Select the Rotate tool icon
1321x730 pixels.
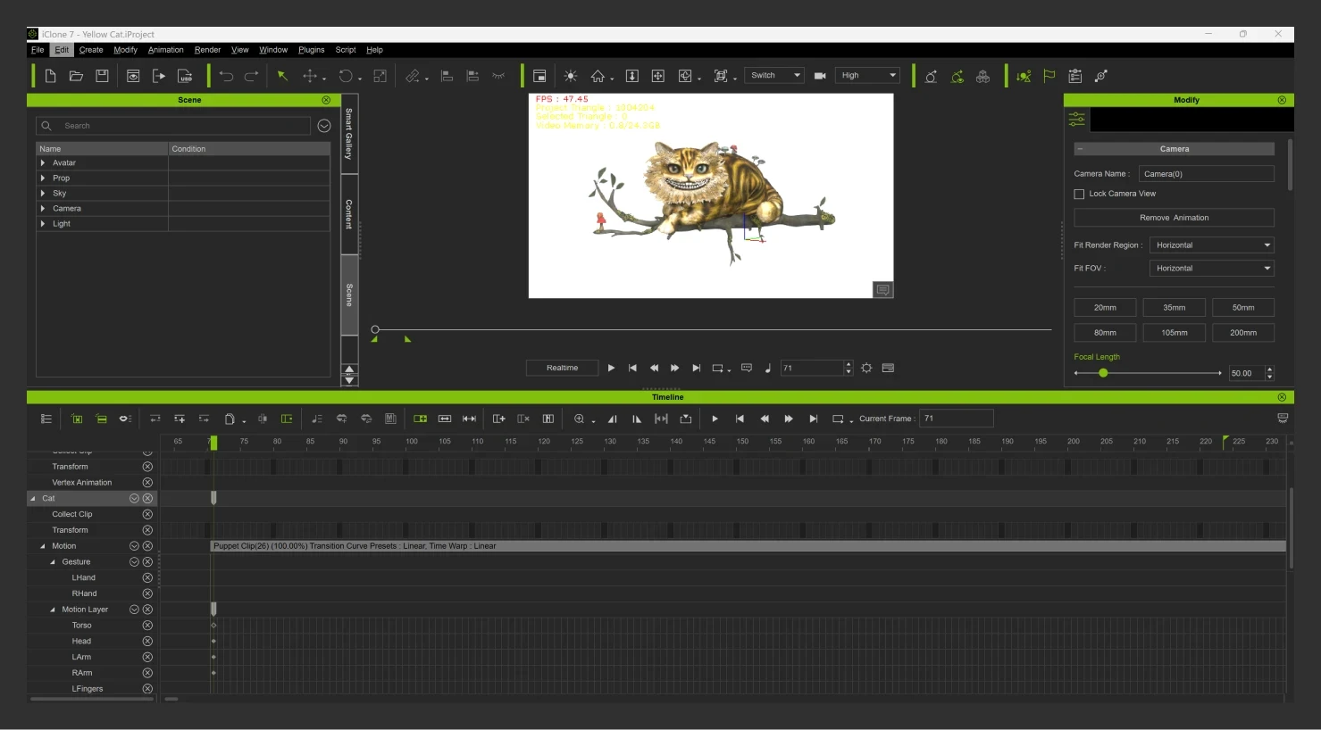pyautogui.click(x=346, y=76)
